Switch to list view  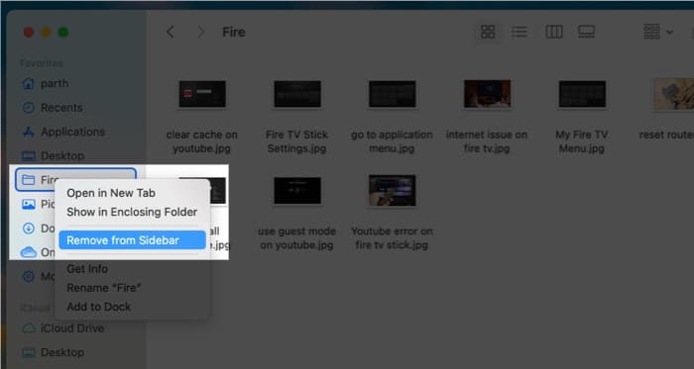coord(520,32)
